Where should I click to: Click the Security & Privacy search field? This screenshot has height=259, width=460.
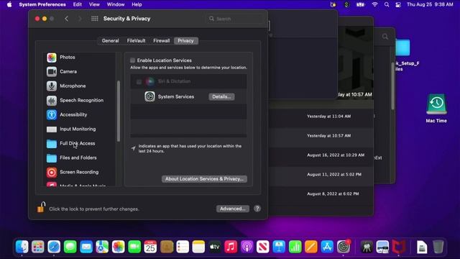pos(235,19)
